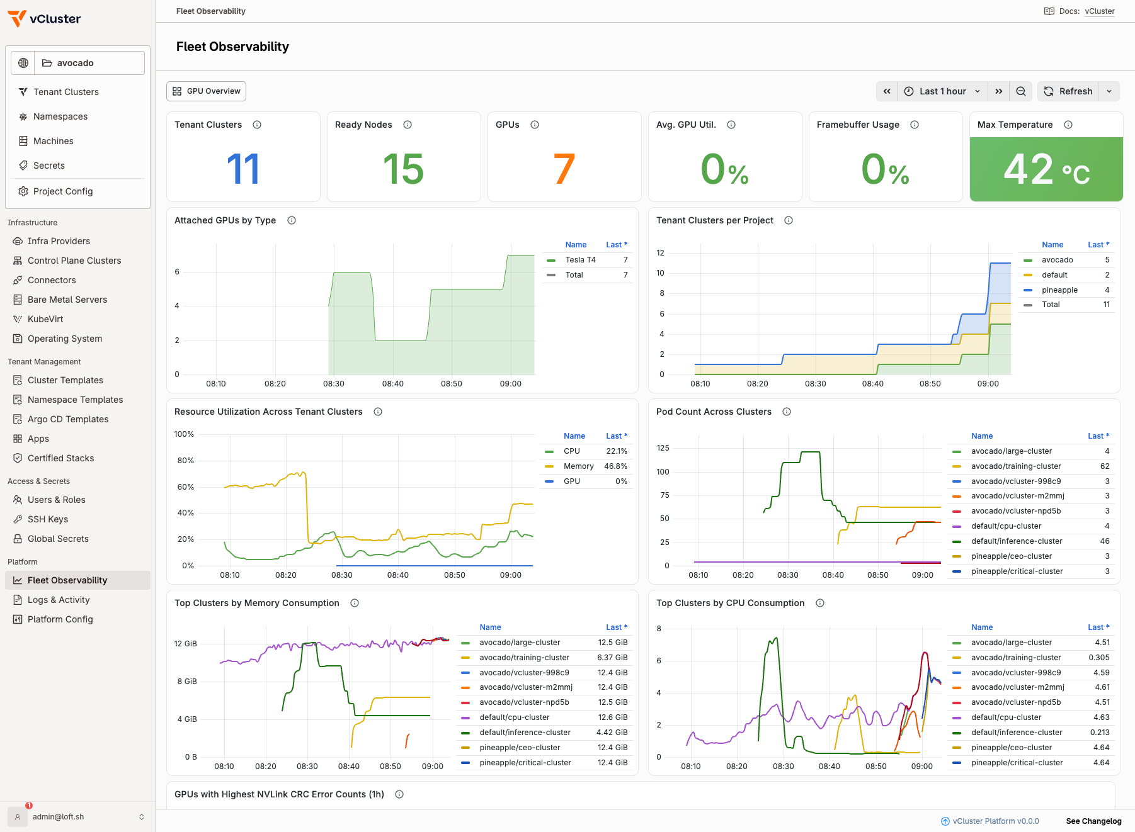Select Fleet Observability in sidebar
Image resolution: width=1135 pixels, height=832 pixels.
point(77,580)
